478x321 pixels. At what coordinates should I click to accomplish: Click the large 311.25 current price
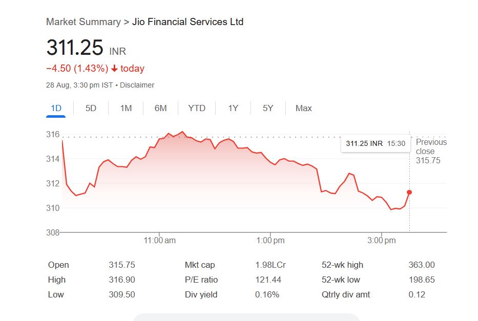click(75, 48)
